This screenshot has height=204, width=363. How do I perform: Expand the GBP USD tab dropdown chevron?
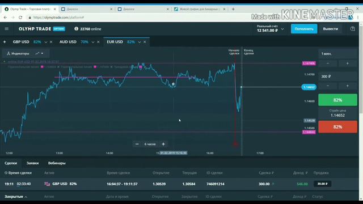tap(46, 42)
